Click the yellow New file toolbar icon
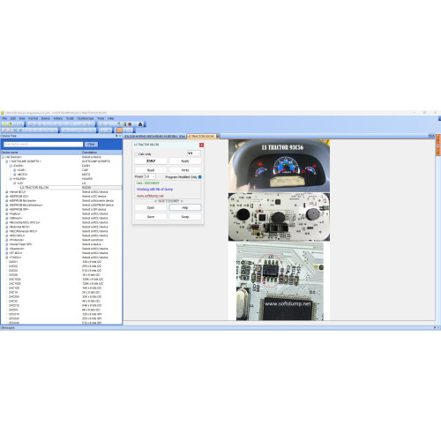Image resolution: width=441 pixels, height=441 pixels. tap(4, 124)
